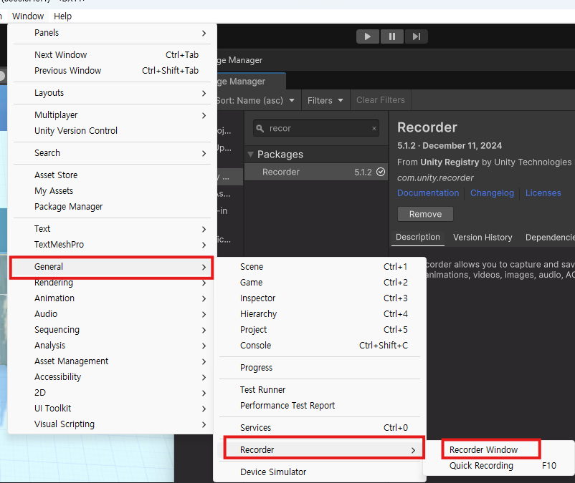Open the Hierarchy window entry
The height and width of the screenshot is (483, 575).
point(319,314)
